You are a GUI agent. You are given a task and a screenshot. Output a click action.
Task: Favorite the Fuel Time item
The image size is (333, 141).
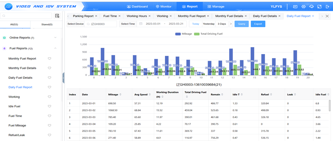pyautogui.click(x=49, y=116)
